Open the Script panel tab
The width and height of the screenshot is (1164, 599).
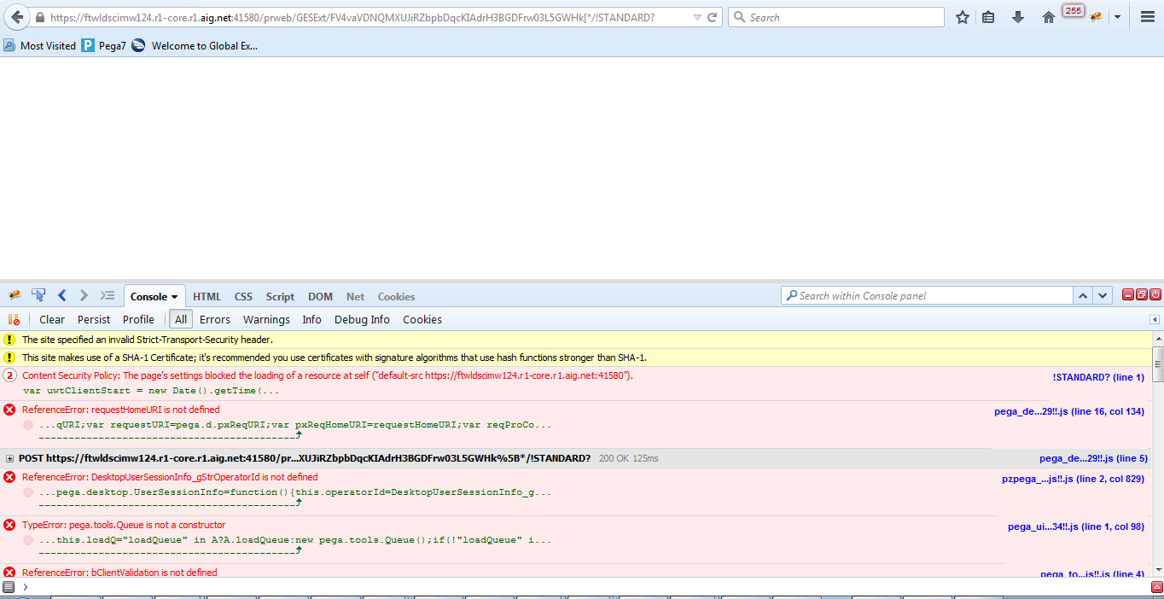tap(280, 296)
